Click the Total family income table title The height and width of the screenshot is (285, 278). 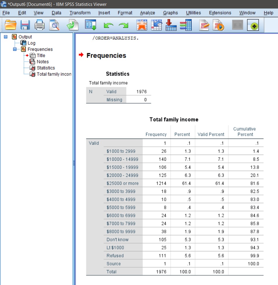(x=174, y=119)
